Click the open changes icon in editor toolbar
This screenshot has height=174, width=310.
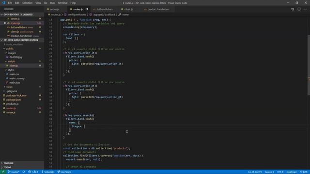pos(293,9)
